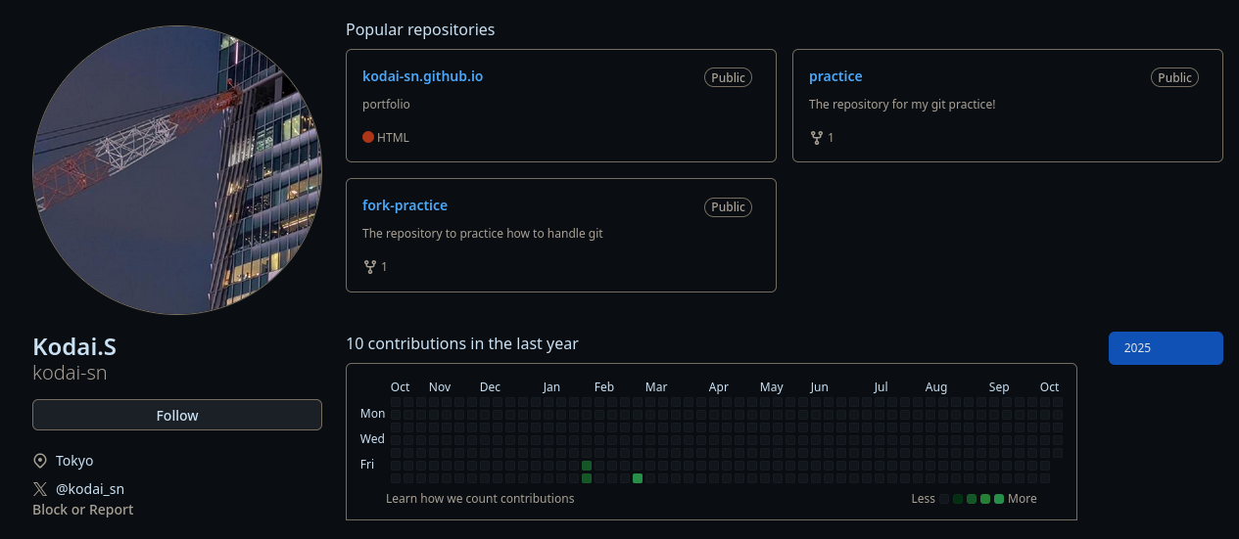Click the brightest green legend swatch near More
1239x539 pixels.
click(999, 499)
